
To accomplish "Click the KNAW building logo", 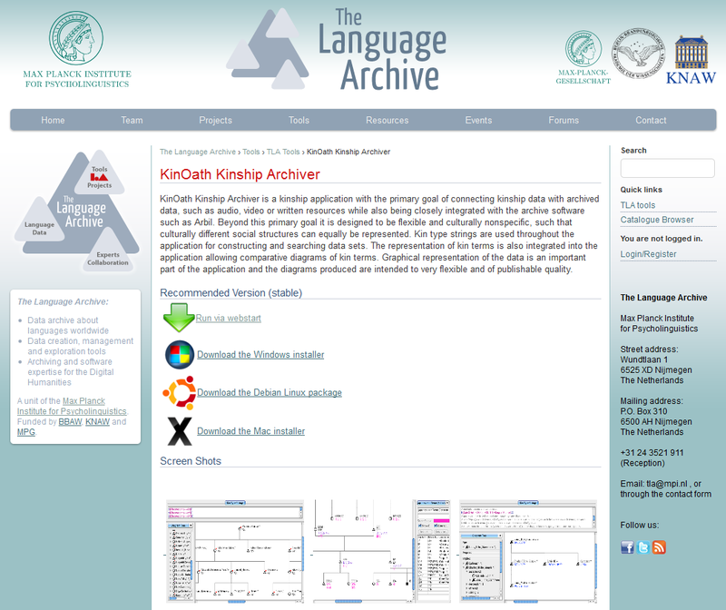I will 691,60.
